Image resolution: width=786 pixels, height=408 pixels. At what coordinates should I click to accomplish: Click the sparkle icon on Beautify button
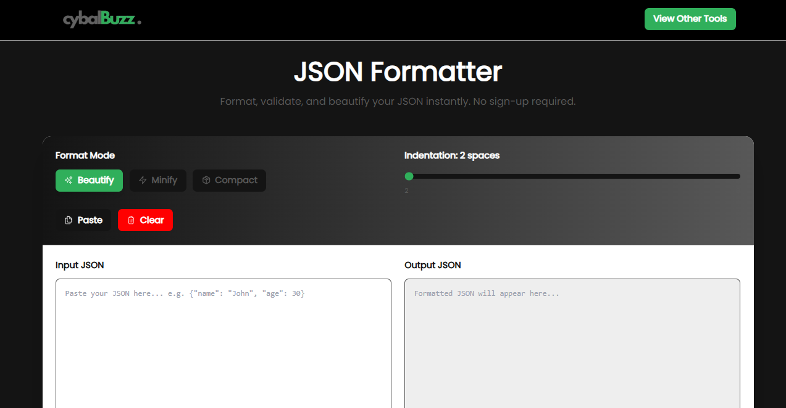[68, 180]
